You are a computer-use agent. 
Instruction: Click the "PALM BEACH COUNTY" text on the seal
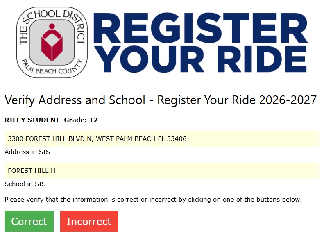coord(52,67)
